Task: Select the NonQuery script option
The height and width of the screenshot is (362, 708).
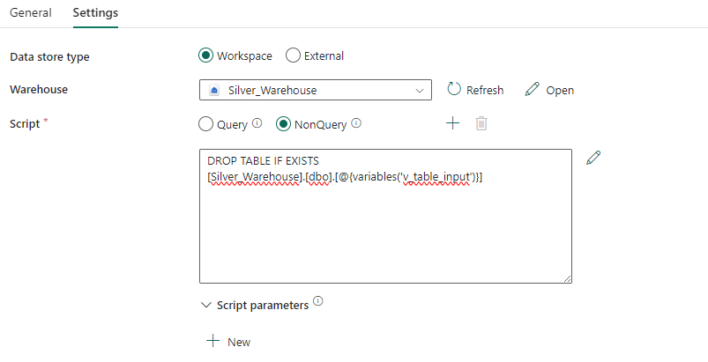Action: [x=284, y=124]
